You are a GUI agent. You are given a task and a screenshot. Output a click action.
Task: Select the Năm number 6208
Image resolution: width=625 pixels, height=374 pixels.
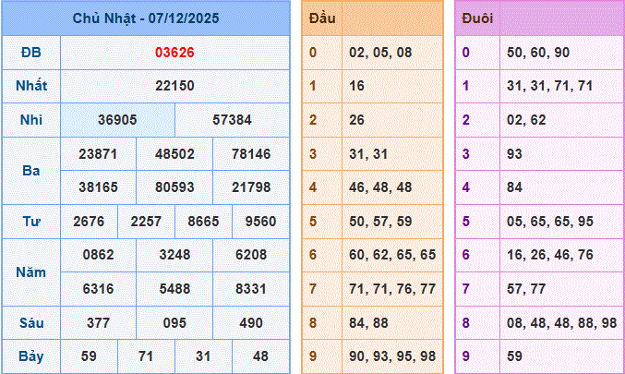coord(251,255)
